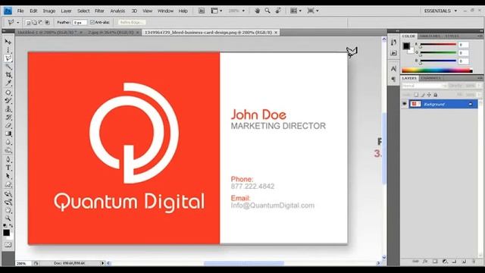This screenshot has width=485, height=273.
Task: Select the toolbox Hand tool
Action: pyautogui.click(x=8, y=211)
